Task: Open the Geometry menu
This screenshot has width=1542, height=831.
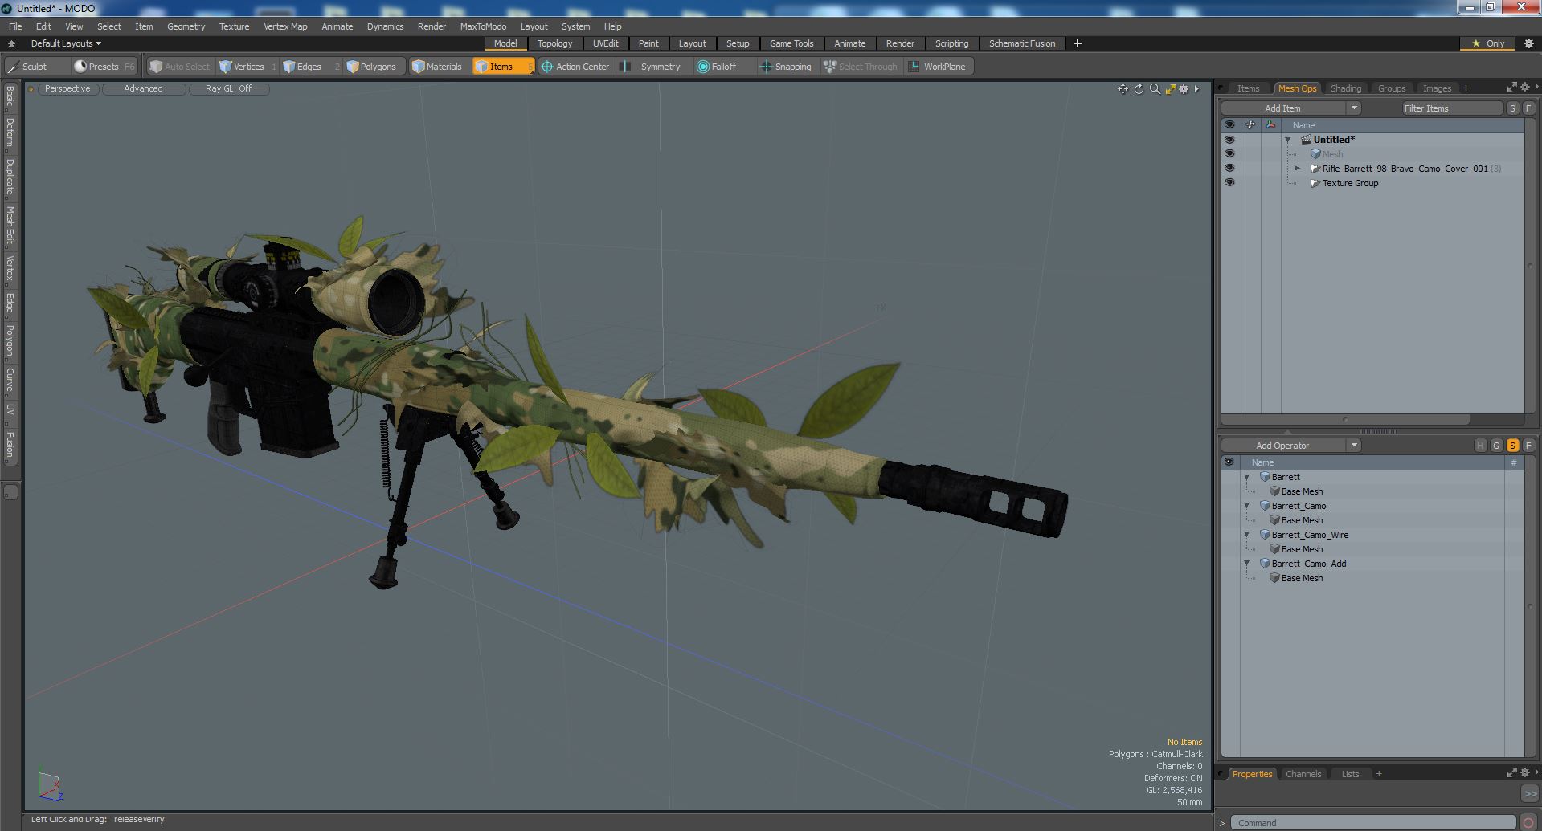Action: [186, 26]
